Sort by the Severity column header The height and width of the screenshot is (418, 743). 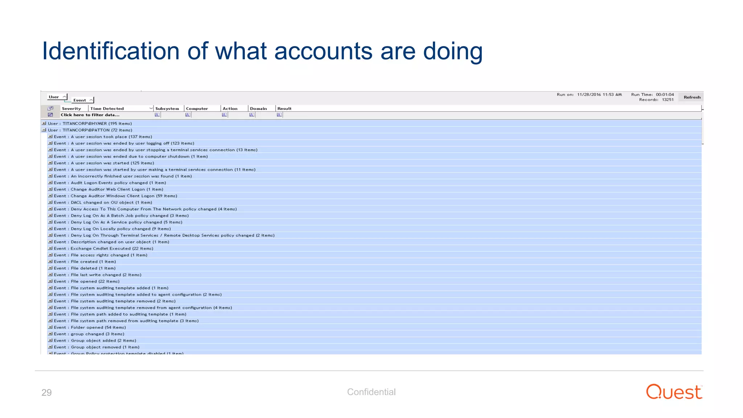pyautogui.click(x=74, y=108)
